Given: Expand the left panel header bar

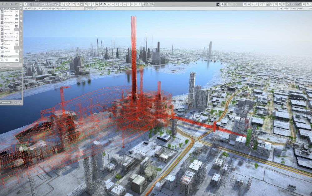Looking at the screenshot, I should (9, 8).
